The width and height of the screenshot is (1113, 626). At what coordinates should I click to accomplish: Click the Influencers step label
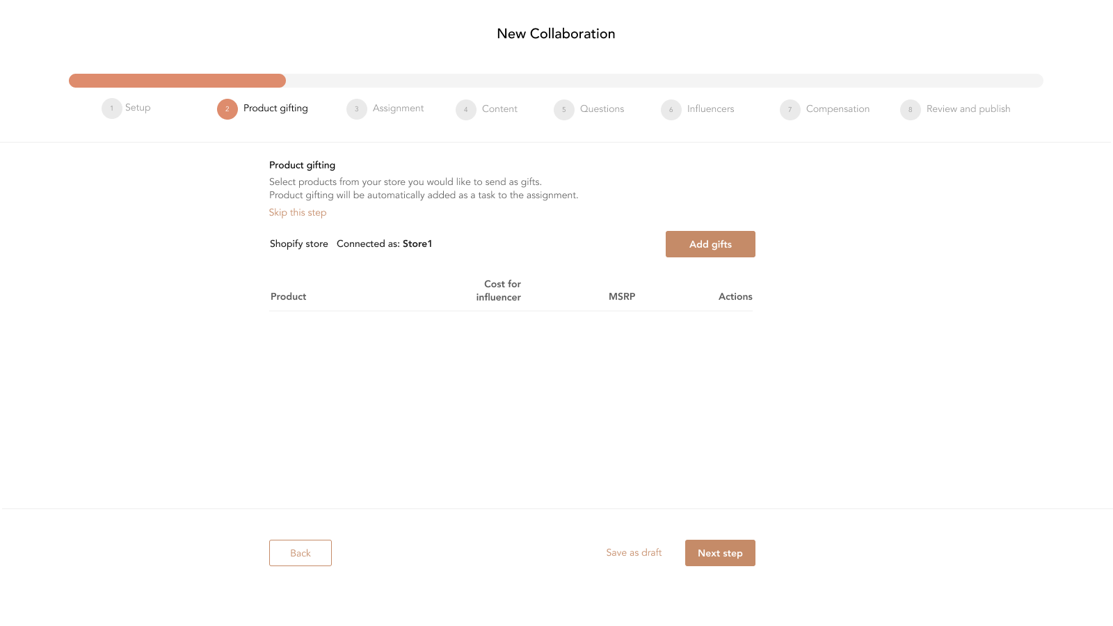coord(710,109)
